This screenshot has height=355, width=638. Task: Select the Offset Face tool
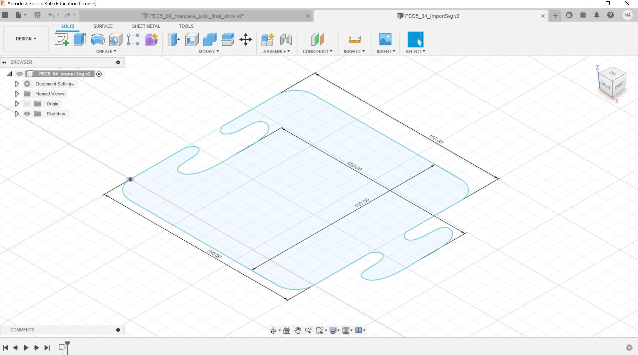pyautogui.click(x=228, y=39)
